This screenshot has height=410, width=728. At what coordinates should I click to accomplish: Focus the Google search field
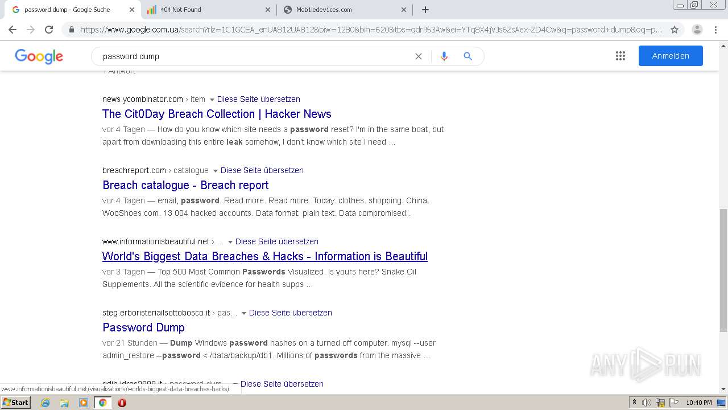click(256, 56)
